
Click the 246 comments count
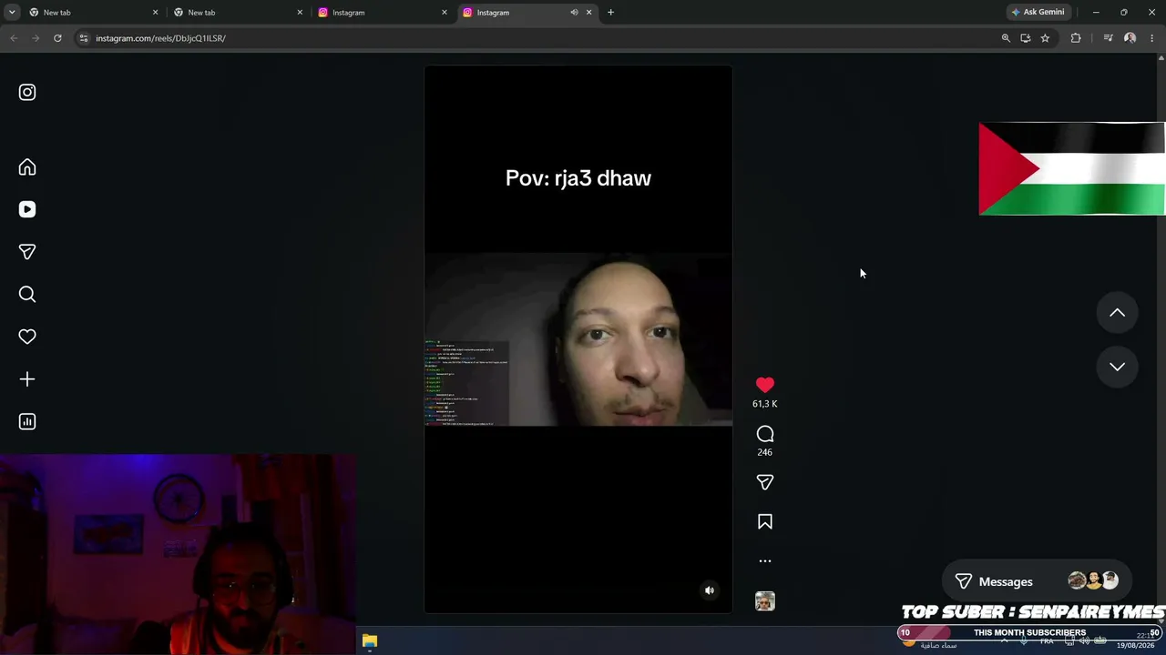click(x=765, y=452)
